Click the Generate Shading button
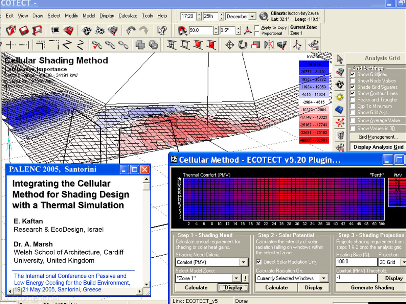Viewport: 406px width, 304px height. [x=372, y=287]
